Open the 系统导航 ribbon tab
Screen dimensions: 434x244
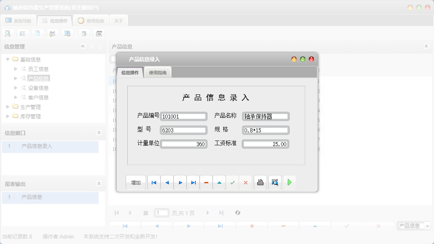19,20
